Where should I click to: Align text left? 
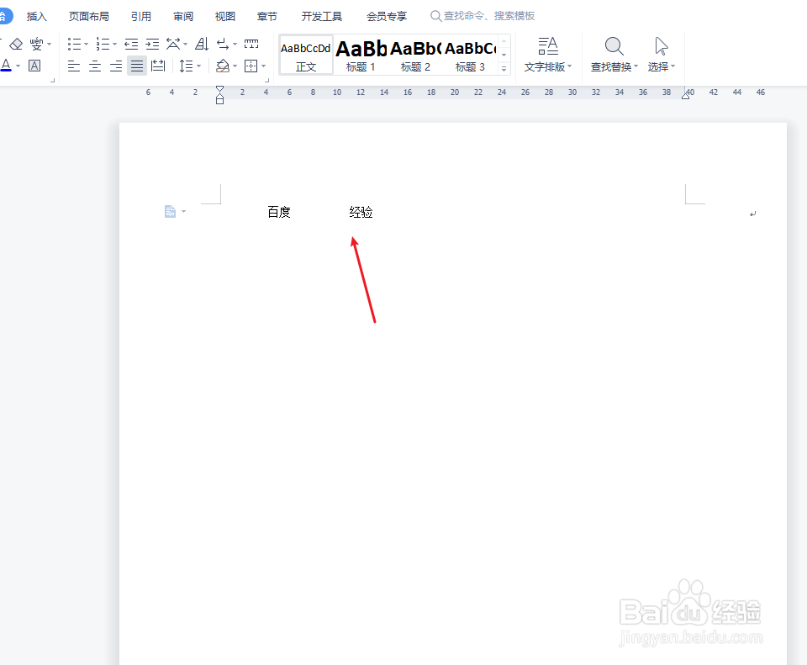74,66
